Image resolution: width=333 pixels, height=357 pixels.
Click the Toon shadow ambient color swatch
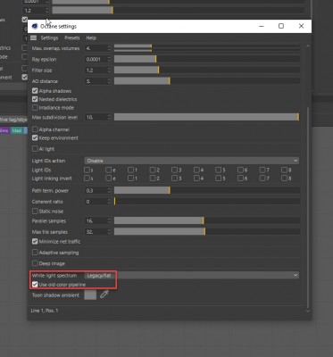click(x=90, y=295)
